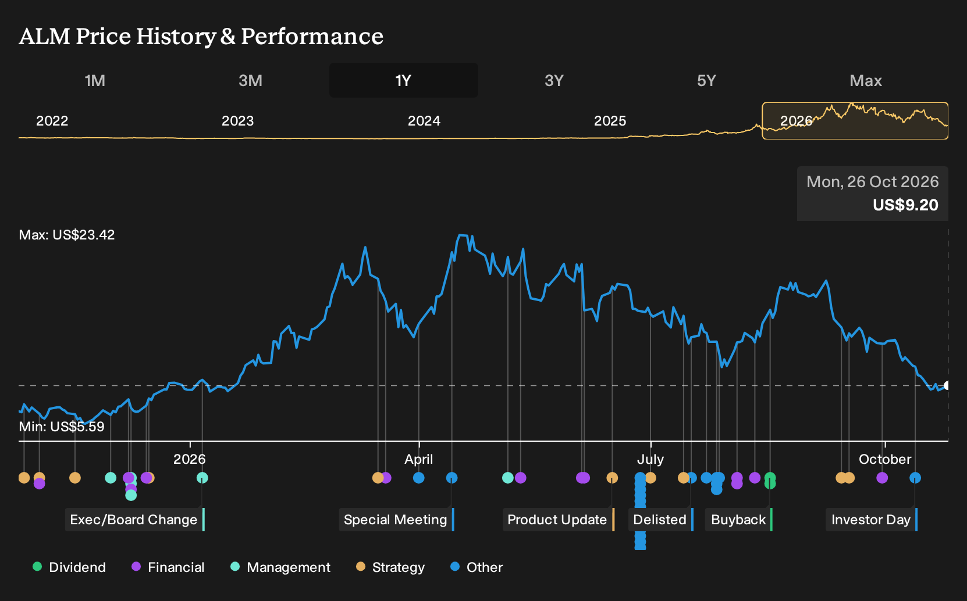Click the blue marker above Special Meeting label

[451, 478]
